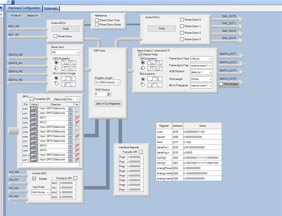This screenshot has width=282, height=216.
Task: Open the MSB Position dropdown
Action: [x=201, y=72]
